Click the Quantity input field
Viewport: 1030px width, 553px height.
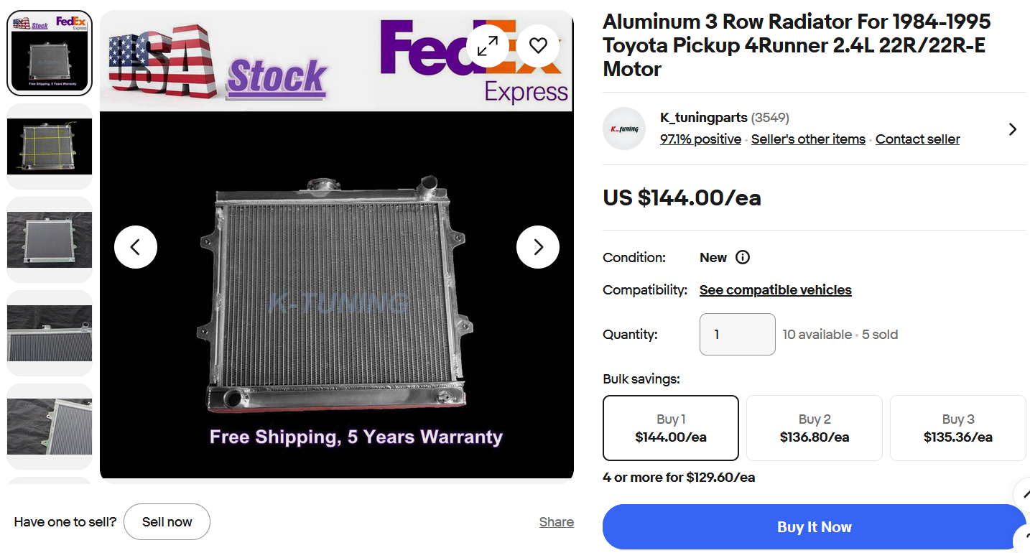pyautogui.click(x=737, y=334)
